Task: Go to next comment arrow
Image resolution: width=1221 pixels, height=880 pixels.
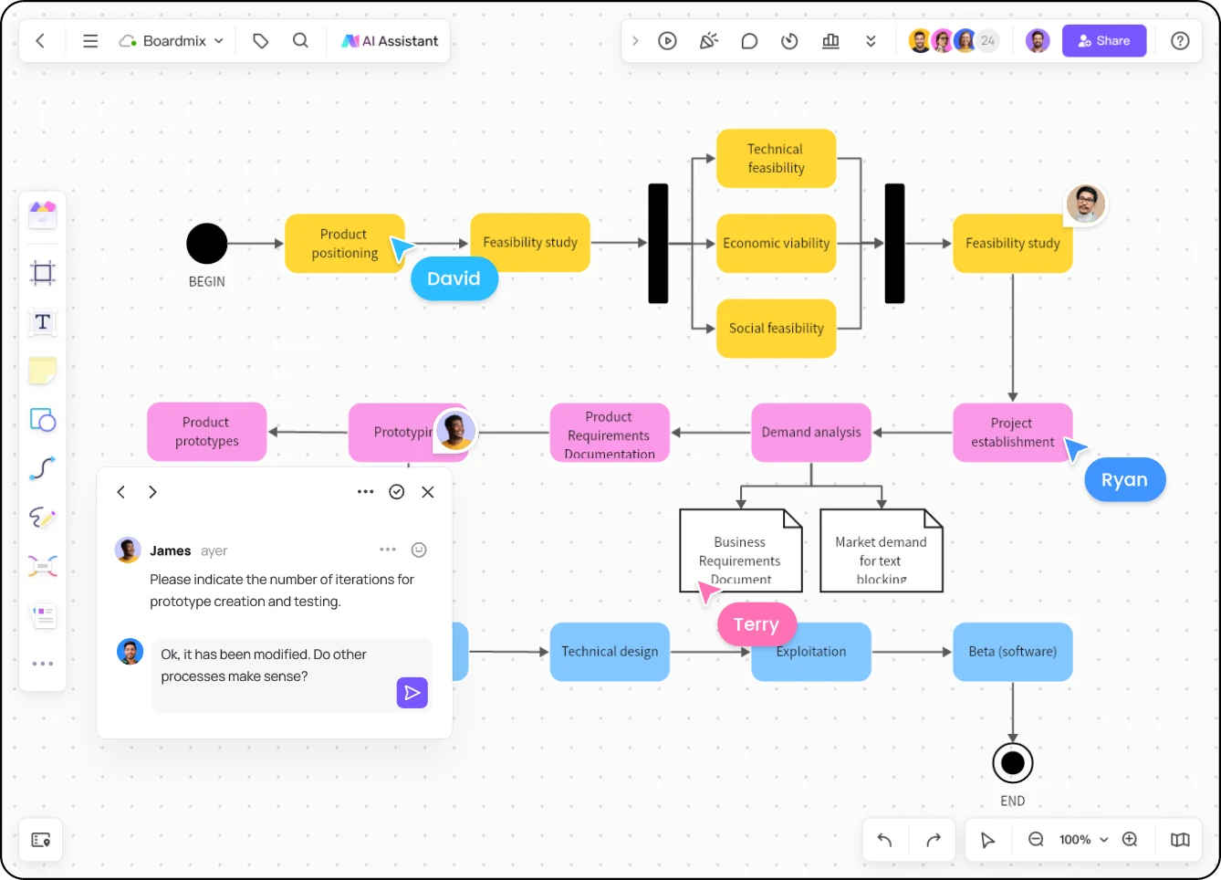Action: click(152, 492)
